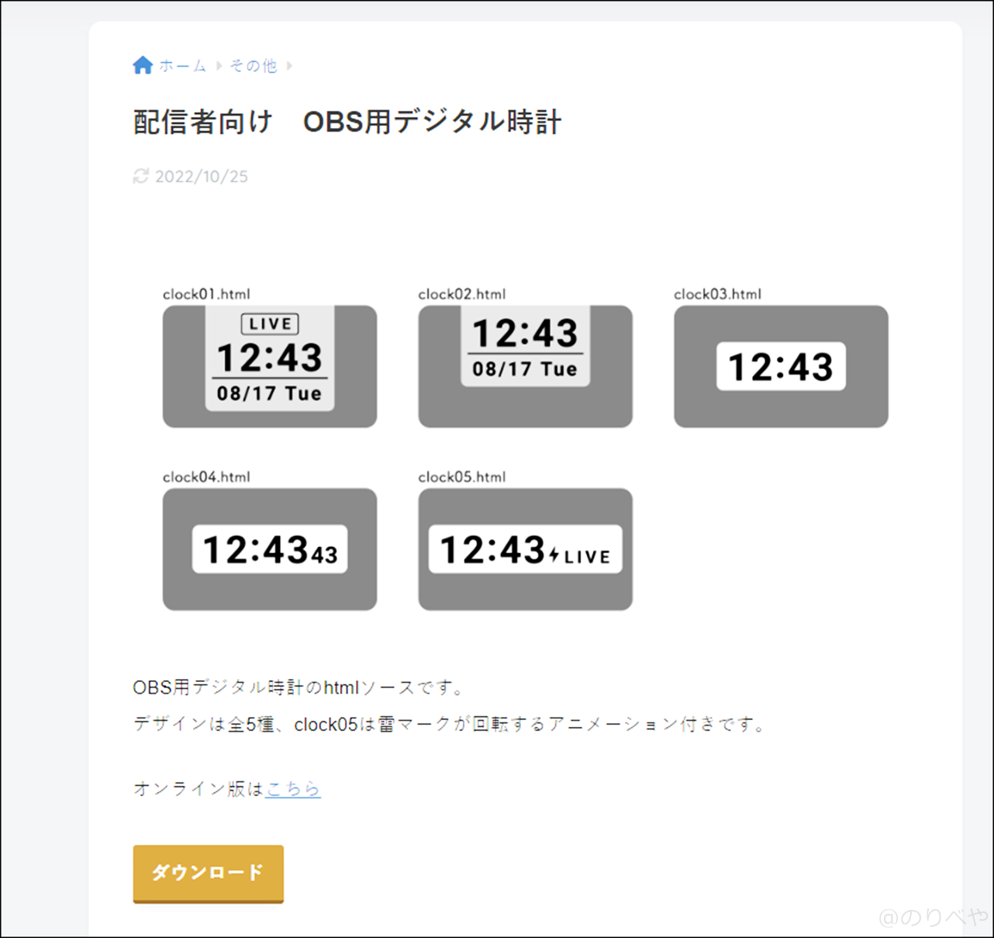Click the home icon in the breadcrumb
The height and width of the screenshot is (938, 994).
(143, 64)
